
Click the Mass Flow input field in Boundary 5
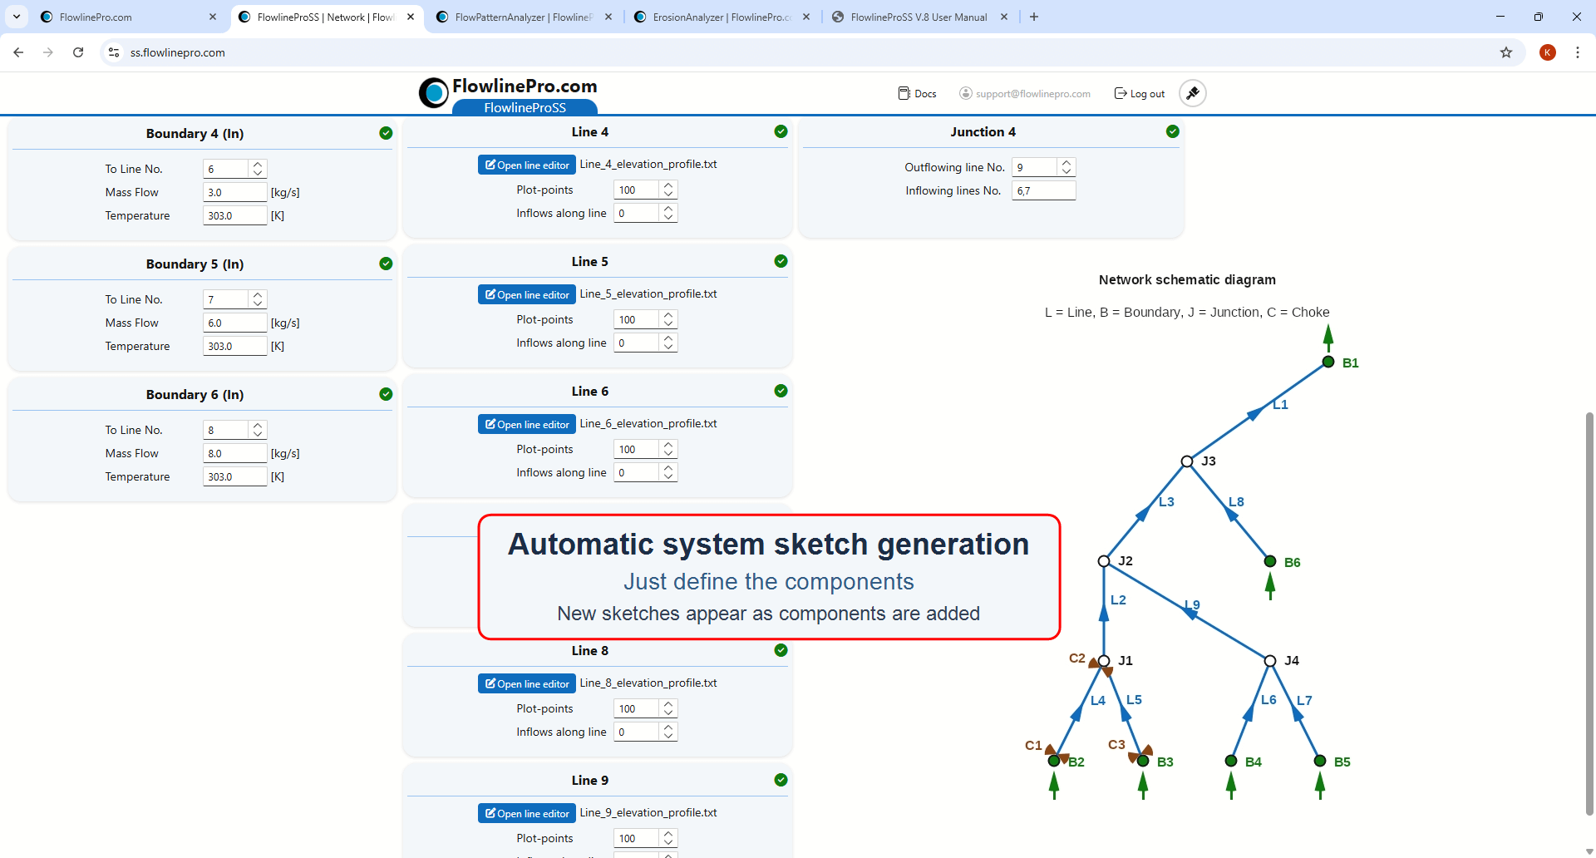pos(234,323)
